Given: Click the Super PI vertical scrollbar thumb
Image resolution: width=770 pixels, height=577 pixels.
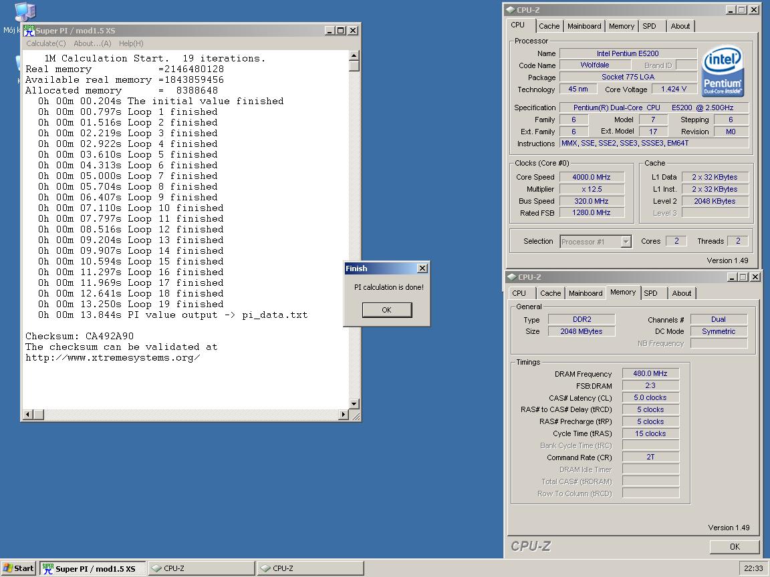Looking at the screenshot, I should tap(354, 65).
